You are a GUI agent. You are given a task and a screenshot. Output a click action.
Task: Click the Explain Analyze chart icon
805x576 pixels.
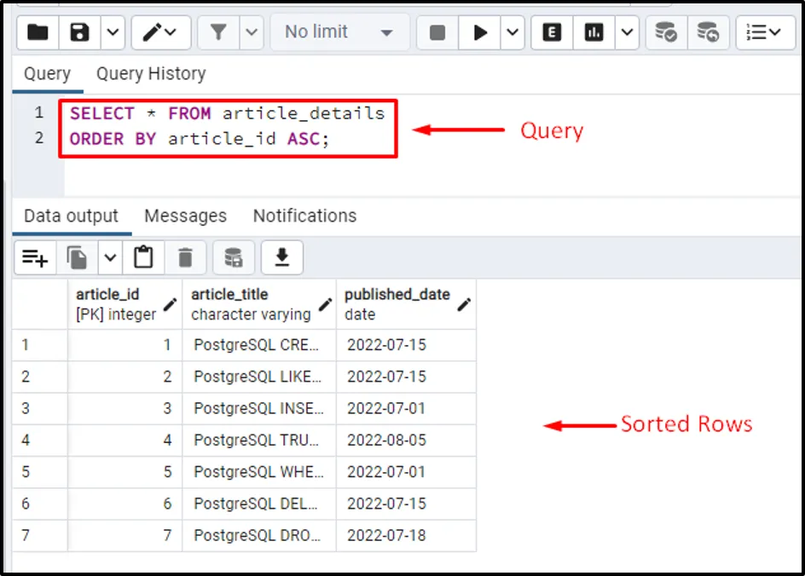click(594, 32)
